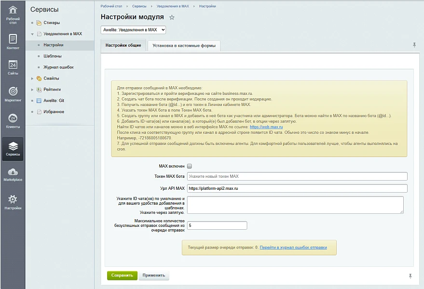Switch to Установка в кастомные формы tab
The image size is (424, 289).
(x=184, y=46)
